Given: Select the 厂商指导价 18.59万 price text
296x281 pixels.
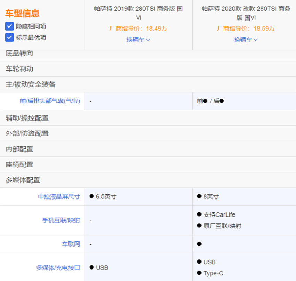Looking at the screenshot, I should pyautogui.click(x=246, y=29).
